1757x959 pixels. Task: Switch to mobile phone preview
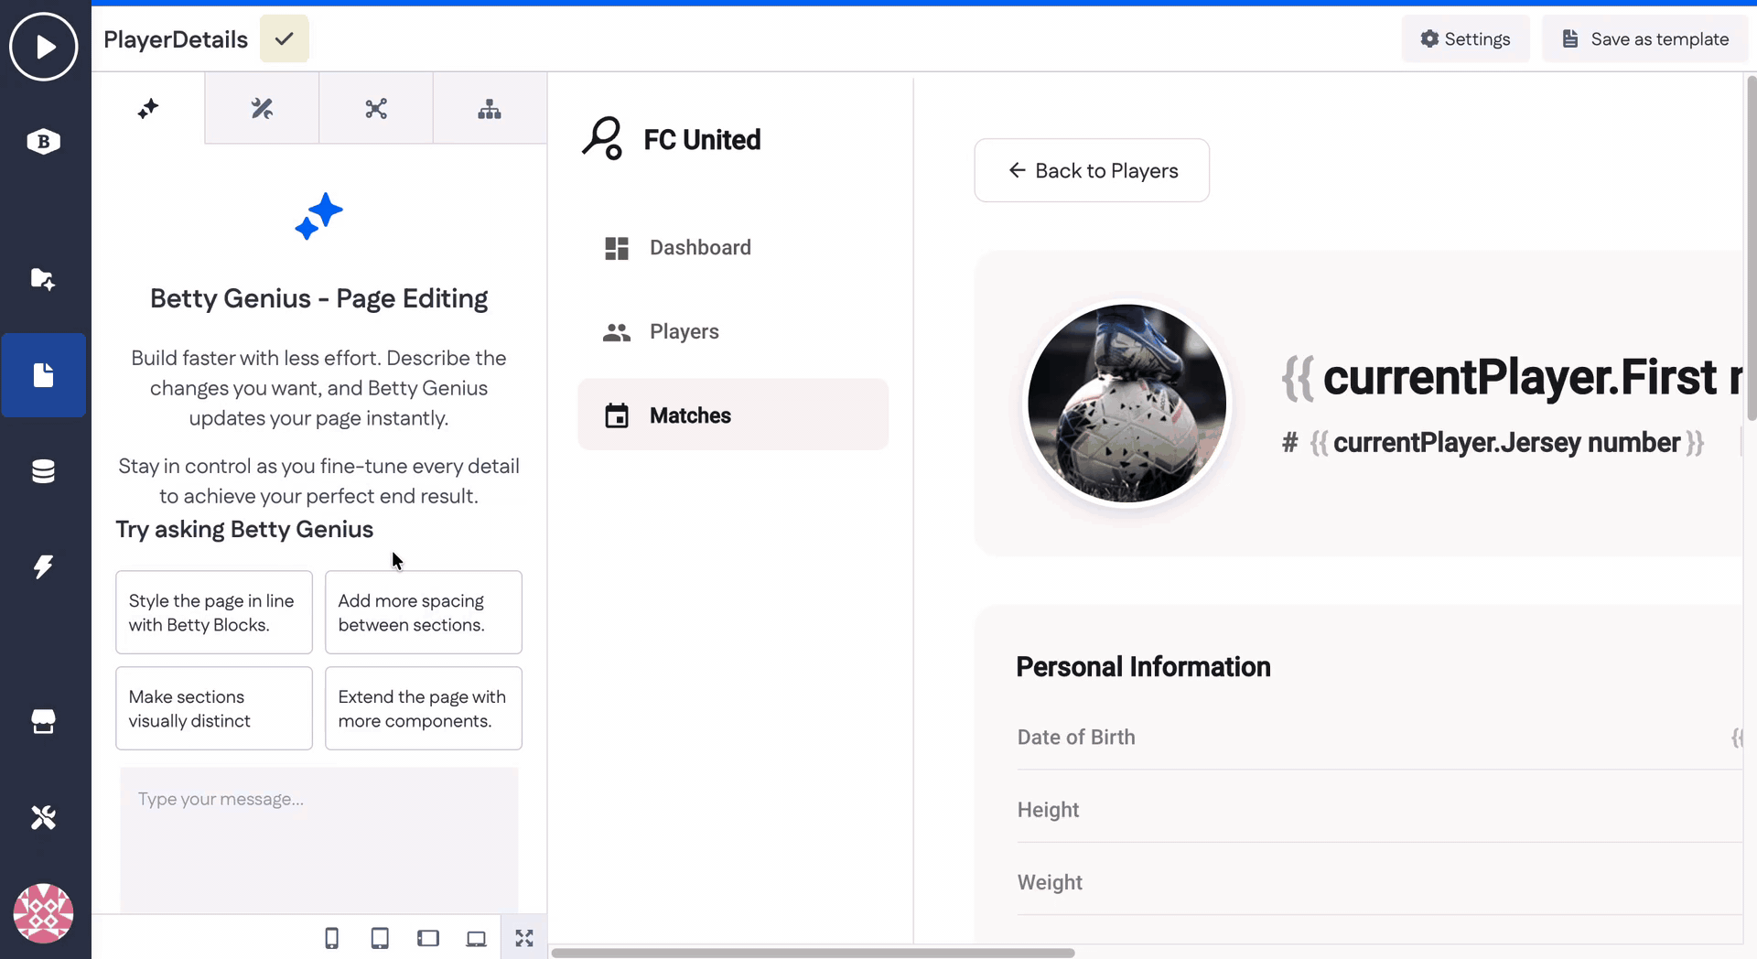331,937
